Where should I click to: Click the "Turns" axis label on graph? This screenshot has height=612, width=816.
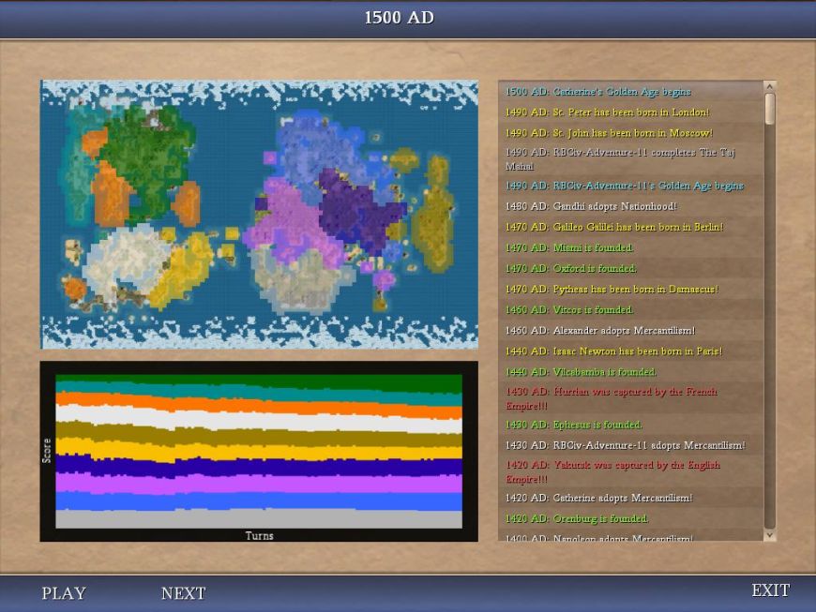[x=259, y=535]
